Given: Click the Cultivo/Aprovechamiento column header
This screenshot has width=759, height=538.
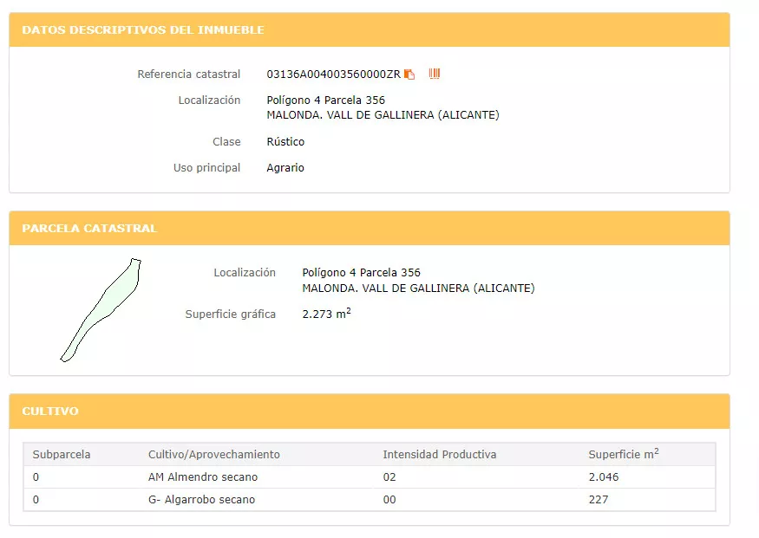Looking at the screenshot, I should click(x=214, y=455).
